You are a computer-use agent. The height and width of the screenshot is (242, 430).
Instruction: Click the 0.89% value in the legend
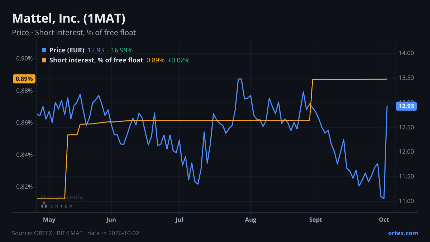click(x=156, y=60)
